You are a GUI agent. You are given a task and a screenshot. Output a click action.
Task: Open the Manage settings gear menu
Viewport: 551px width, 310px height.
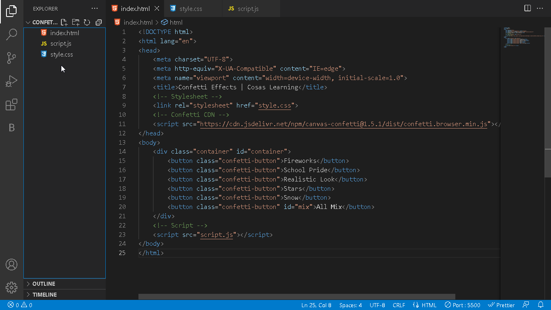(11, 287)
